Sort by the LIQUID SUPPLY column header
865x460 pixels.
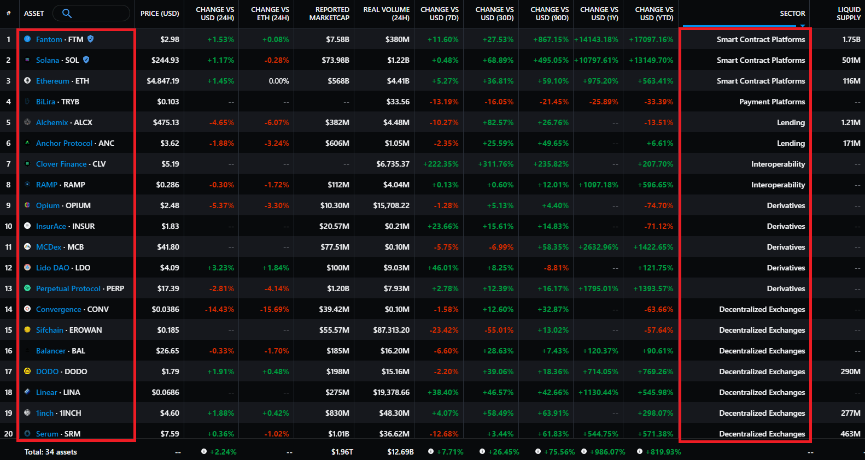(849, 14)
